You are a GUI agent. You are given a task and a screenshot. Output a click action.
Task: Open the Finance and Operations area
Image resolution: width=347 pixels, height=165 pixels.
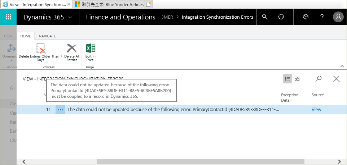(120, 17)
